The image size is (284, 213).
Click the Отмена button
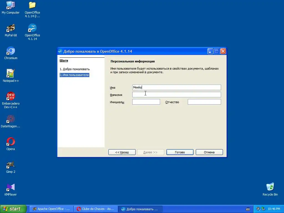[209, 152]
